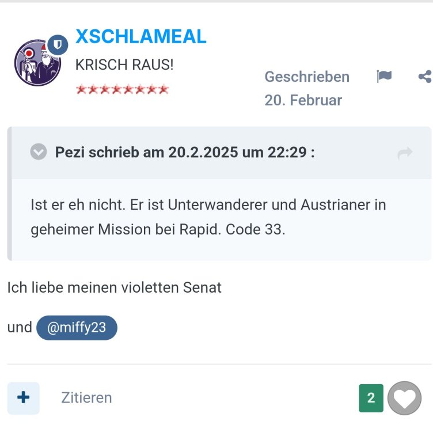
Task: Click the "Geschrieben" post label
Action: click(307, 77)
